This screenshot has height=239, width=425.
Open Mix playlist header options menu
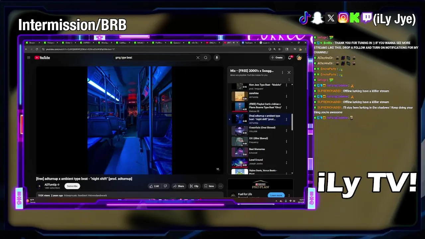click(x=283, y=72)
